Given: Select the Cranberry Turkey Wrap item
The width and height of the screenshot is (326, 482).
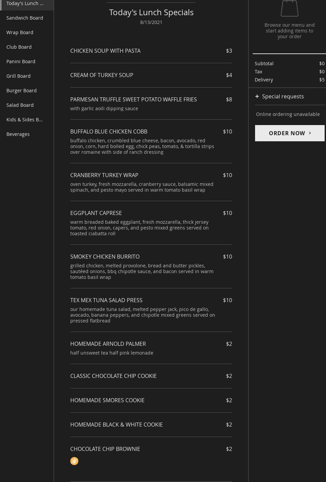Looking at the screenshot, I should point(104,175).
